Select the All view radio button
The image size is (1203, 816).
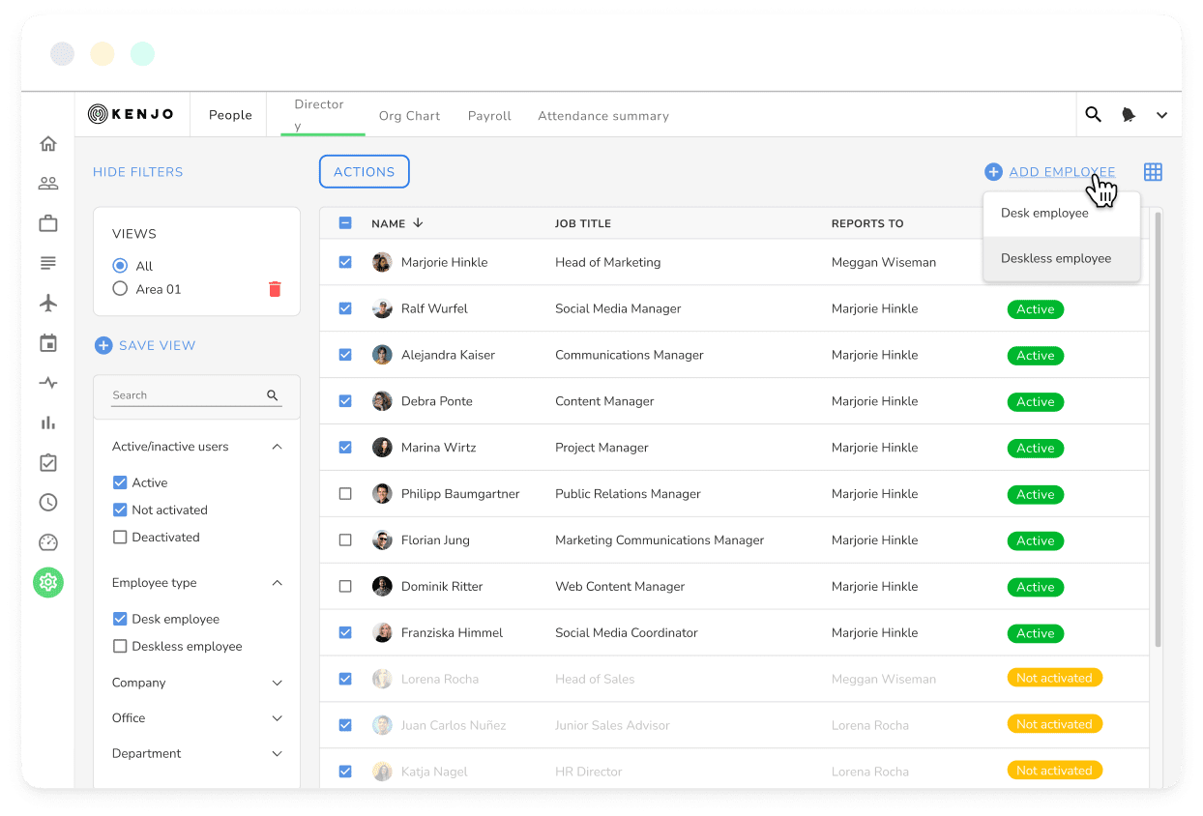[120, 265]
